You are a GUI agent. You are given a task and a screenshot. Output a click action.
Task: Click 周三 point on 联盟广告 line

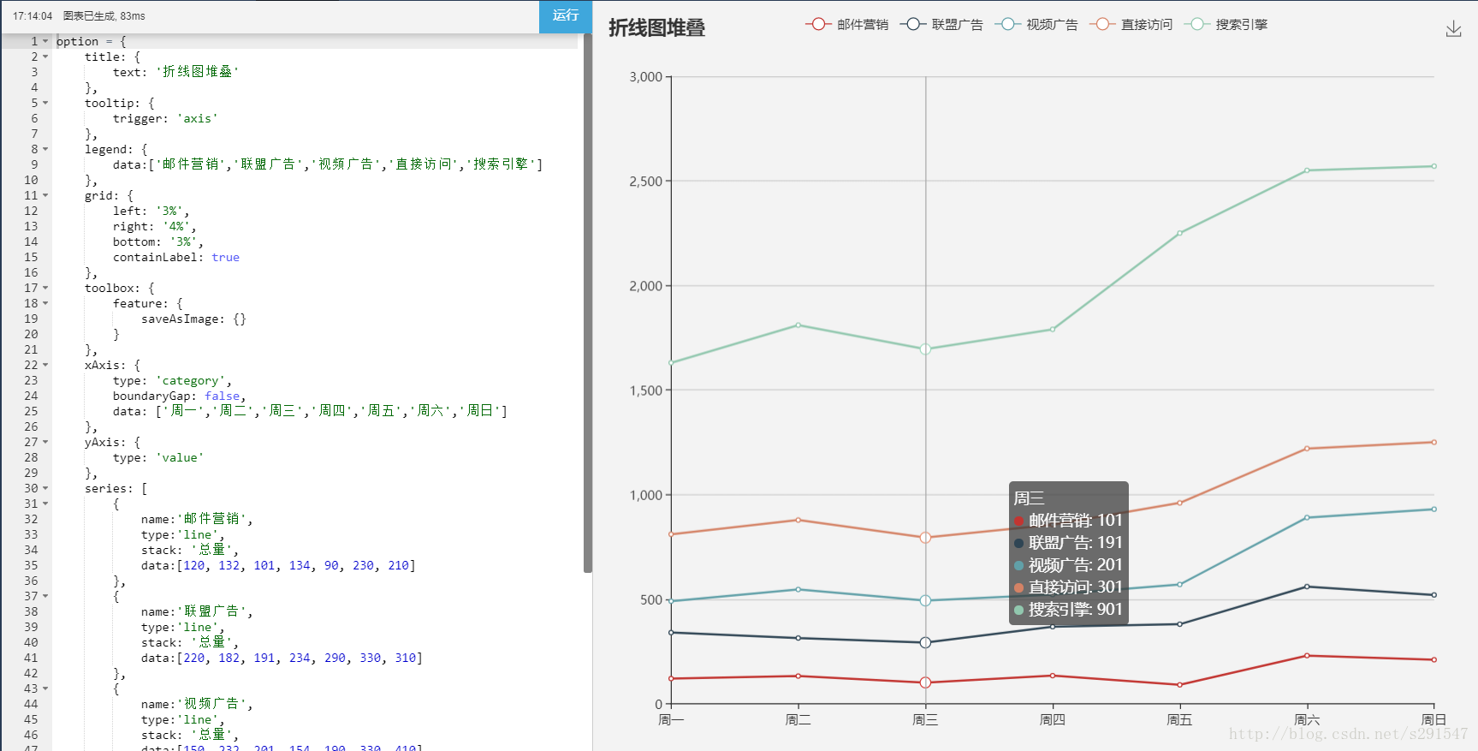point(925,642)
